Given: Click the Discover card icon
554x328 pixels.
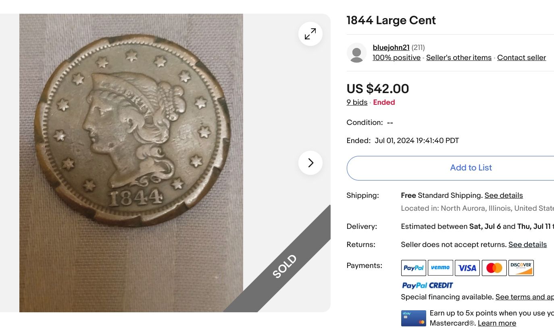Looking at the screenshot, I should (x=521, y=268).
